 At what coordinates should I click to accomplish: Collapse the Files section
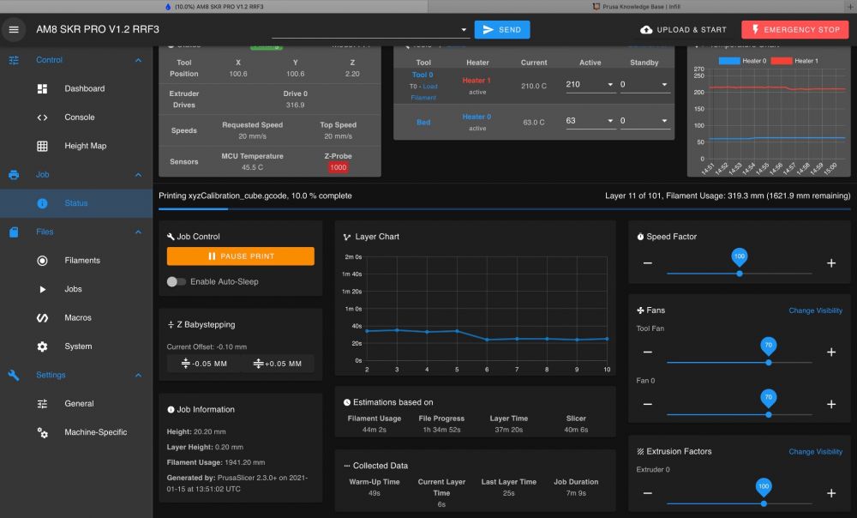138,232
